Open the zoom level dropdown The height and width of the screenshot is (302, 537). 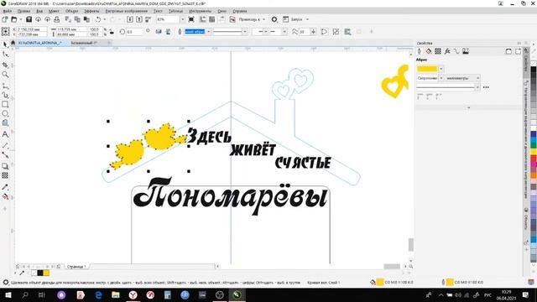(182, 19)
